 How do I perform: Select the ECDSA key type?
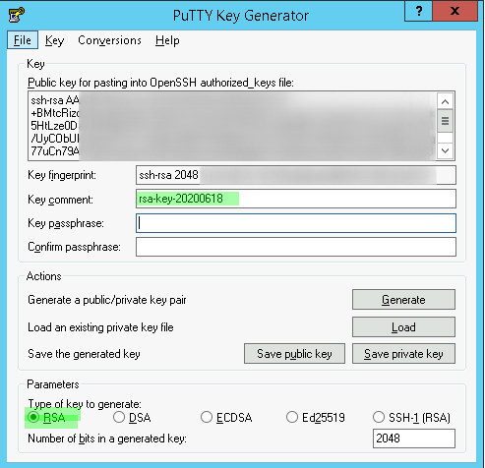pyautogui.click(x=226, y=418)
